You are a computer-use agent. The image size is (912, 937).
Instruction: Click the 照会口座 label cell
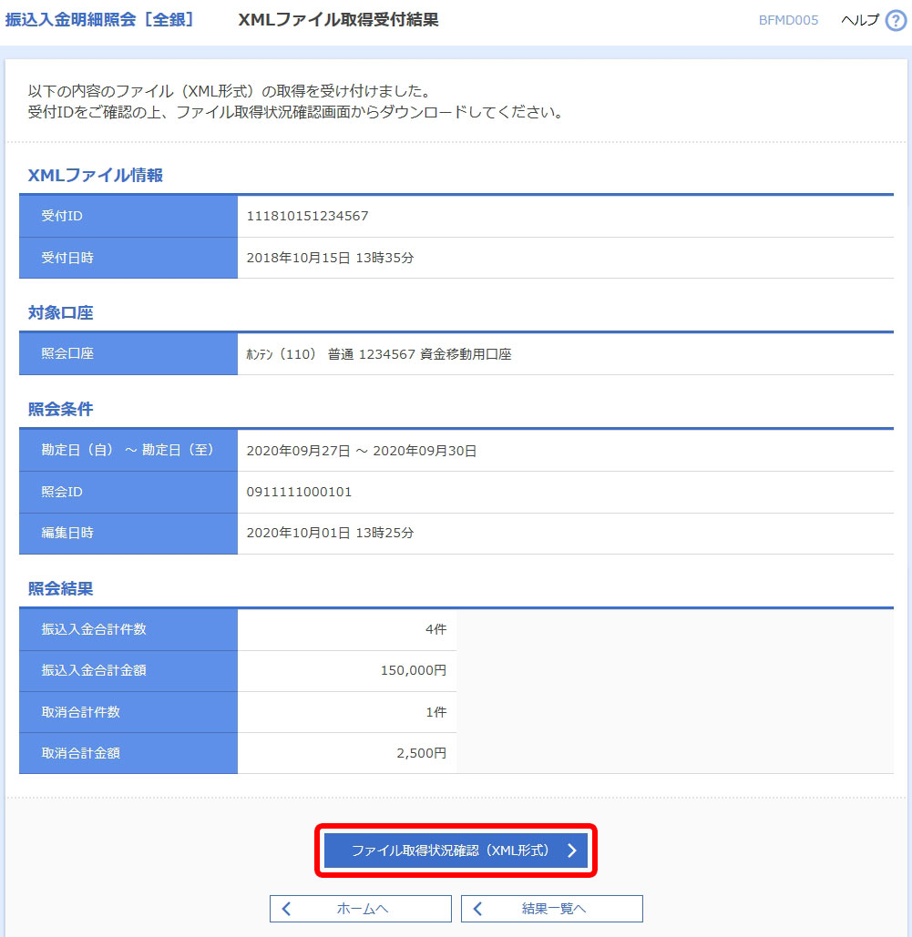128,353
